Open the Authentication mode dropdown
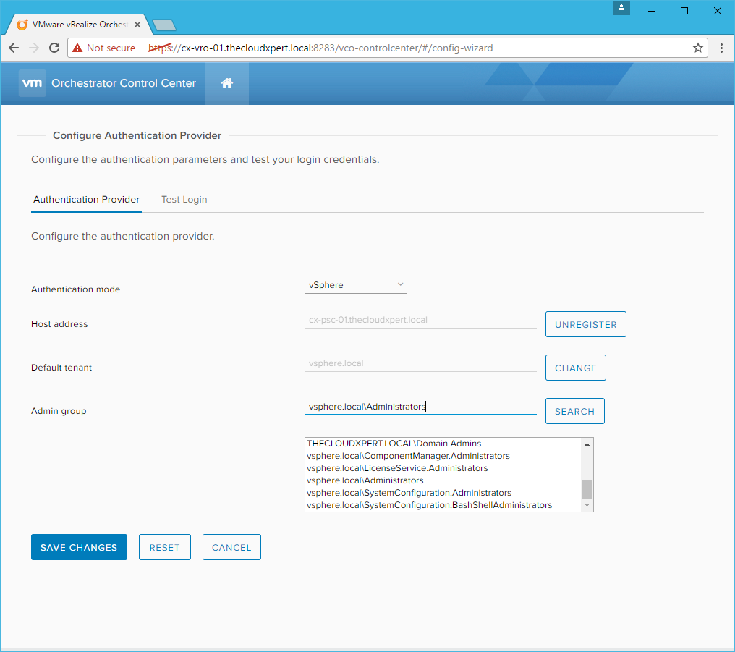The image size is (735, 652). [355, 285]
